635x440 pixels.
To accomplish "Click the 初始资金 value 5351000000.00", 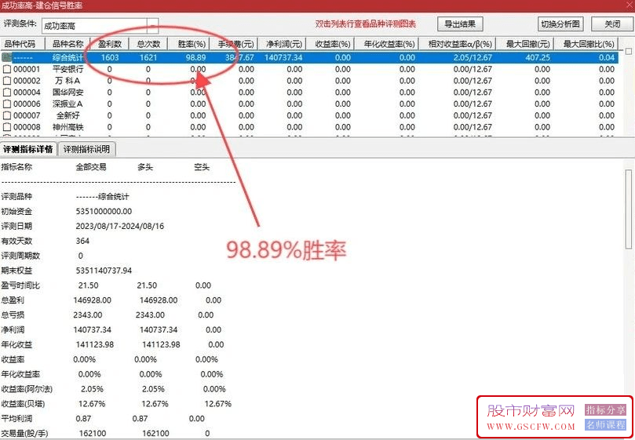I will coord(104,211).
